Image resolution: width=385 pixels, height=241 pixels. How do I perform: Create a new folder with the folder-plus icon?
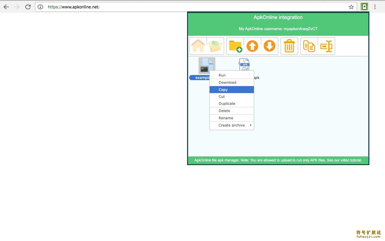point(235,46)
